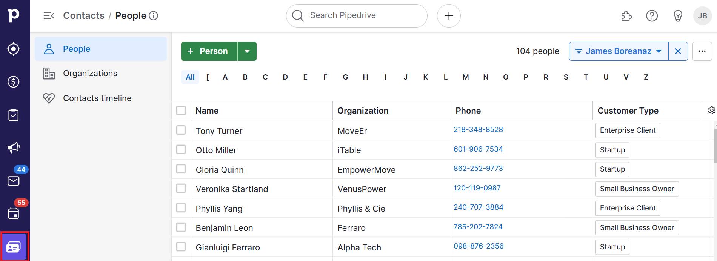The image size is (717, 261).
Task: Open the Campaigns megaphone icon
Action: coord(14,147)
